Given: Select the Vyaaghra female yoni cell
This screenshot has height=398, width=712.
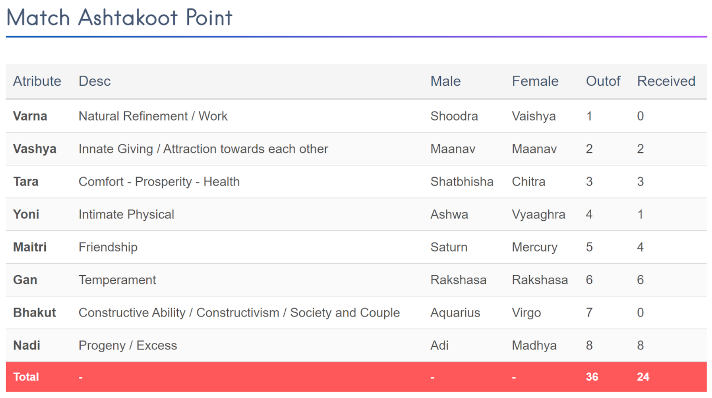Looking at the screenshot, I should coord(538,214).
